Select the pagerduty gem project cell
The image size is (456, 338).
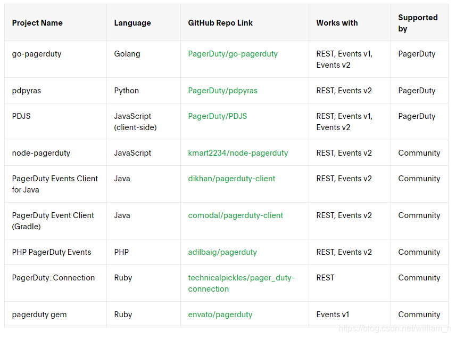[x=55, y=315]
